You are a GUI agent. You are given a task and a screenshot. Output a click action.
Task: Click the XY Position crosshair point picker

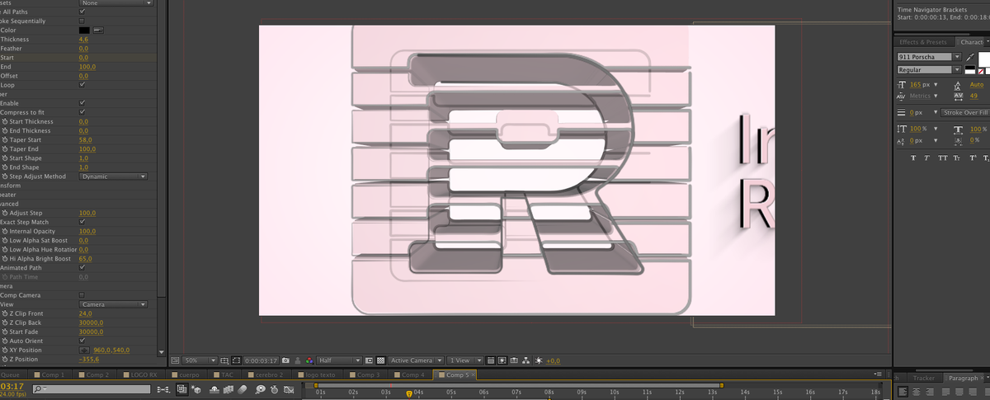click(x=83, y=350)
